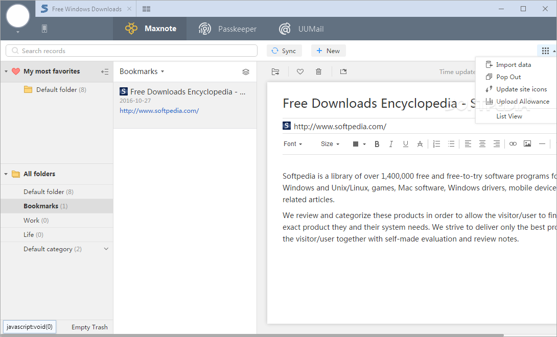Click the horizontal scrollbar at bottom
The width and height of the screenshot is (557, 337).
pyautogui.click(x=252, y=335)
